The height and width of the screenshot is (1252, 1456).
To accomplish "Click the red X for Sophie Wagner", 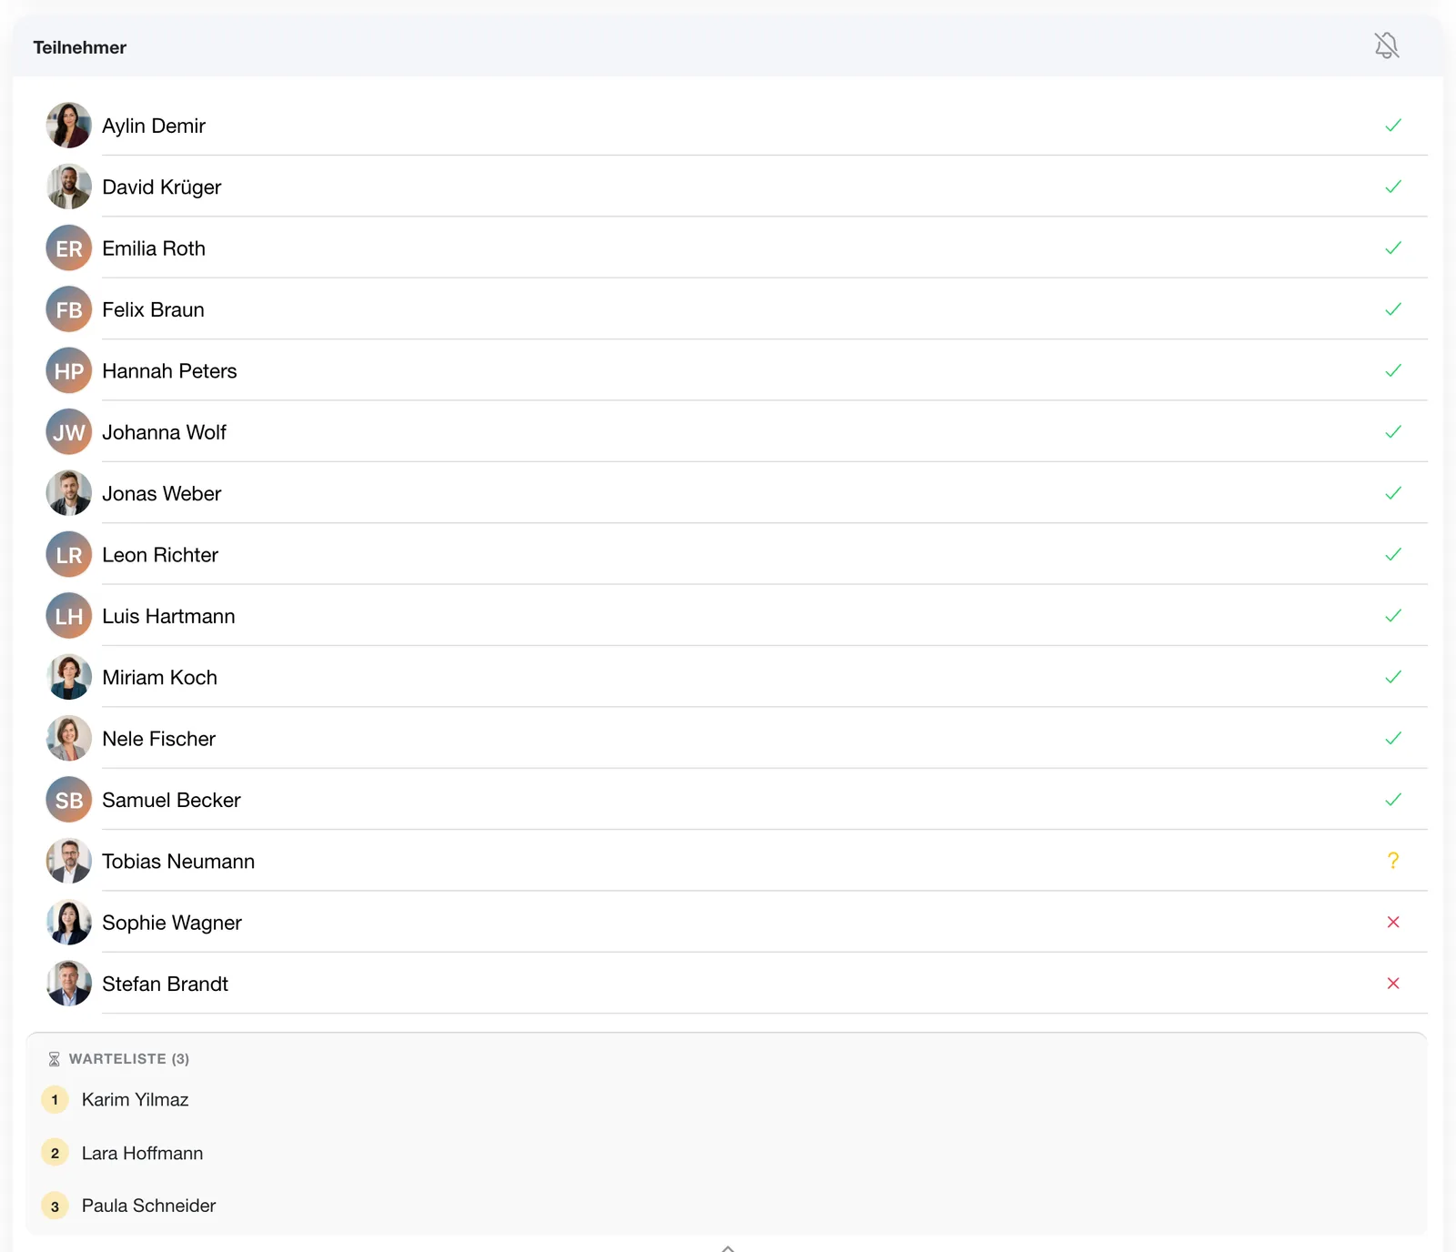I will (1393, 923).
